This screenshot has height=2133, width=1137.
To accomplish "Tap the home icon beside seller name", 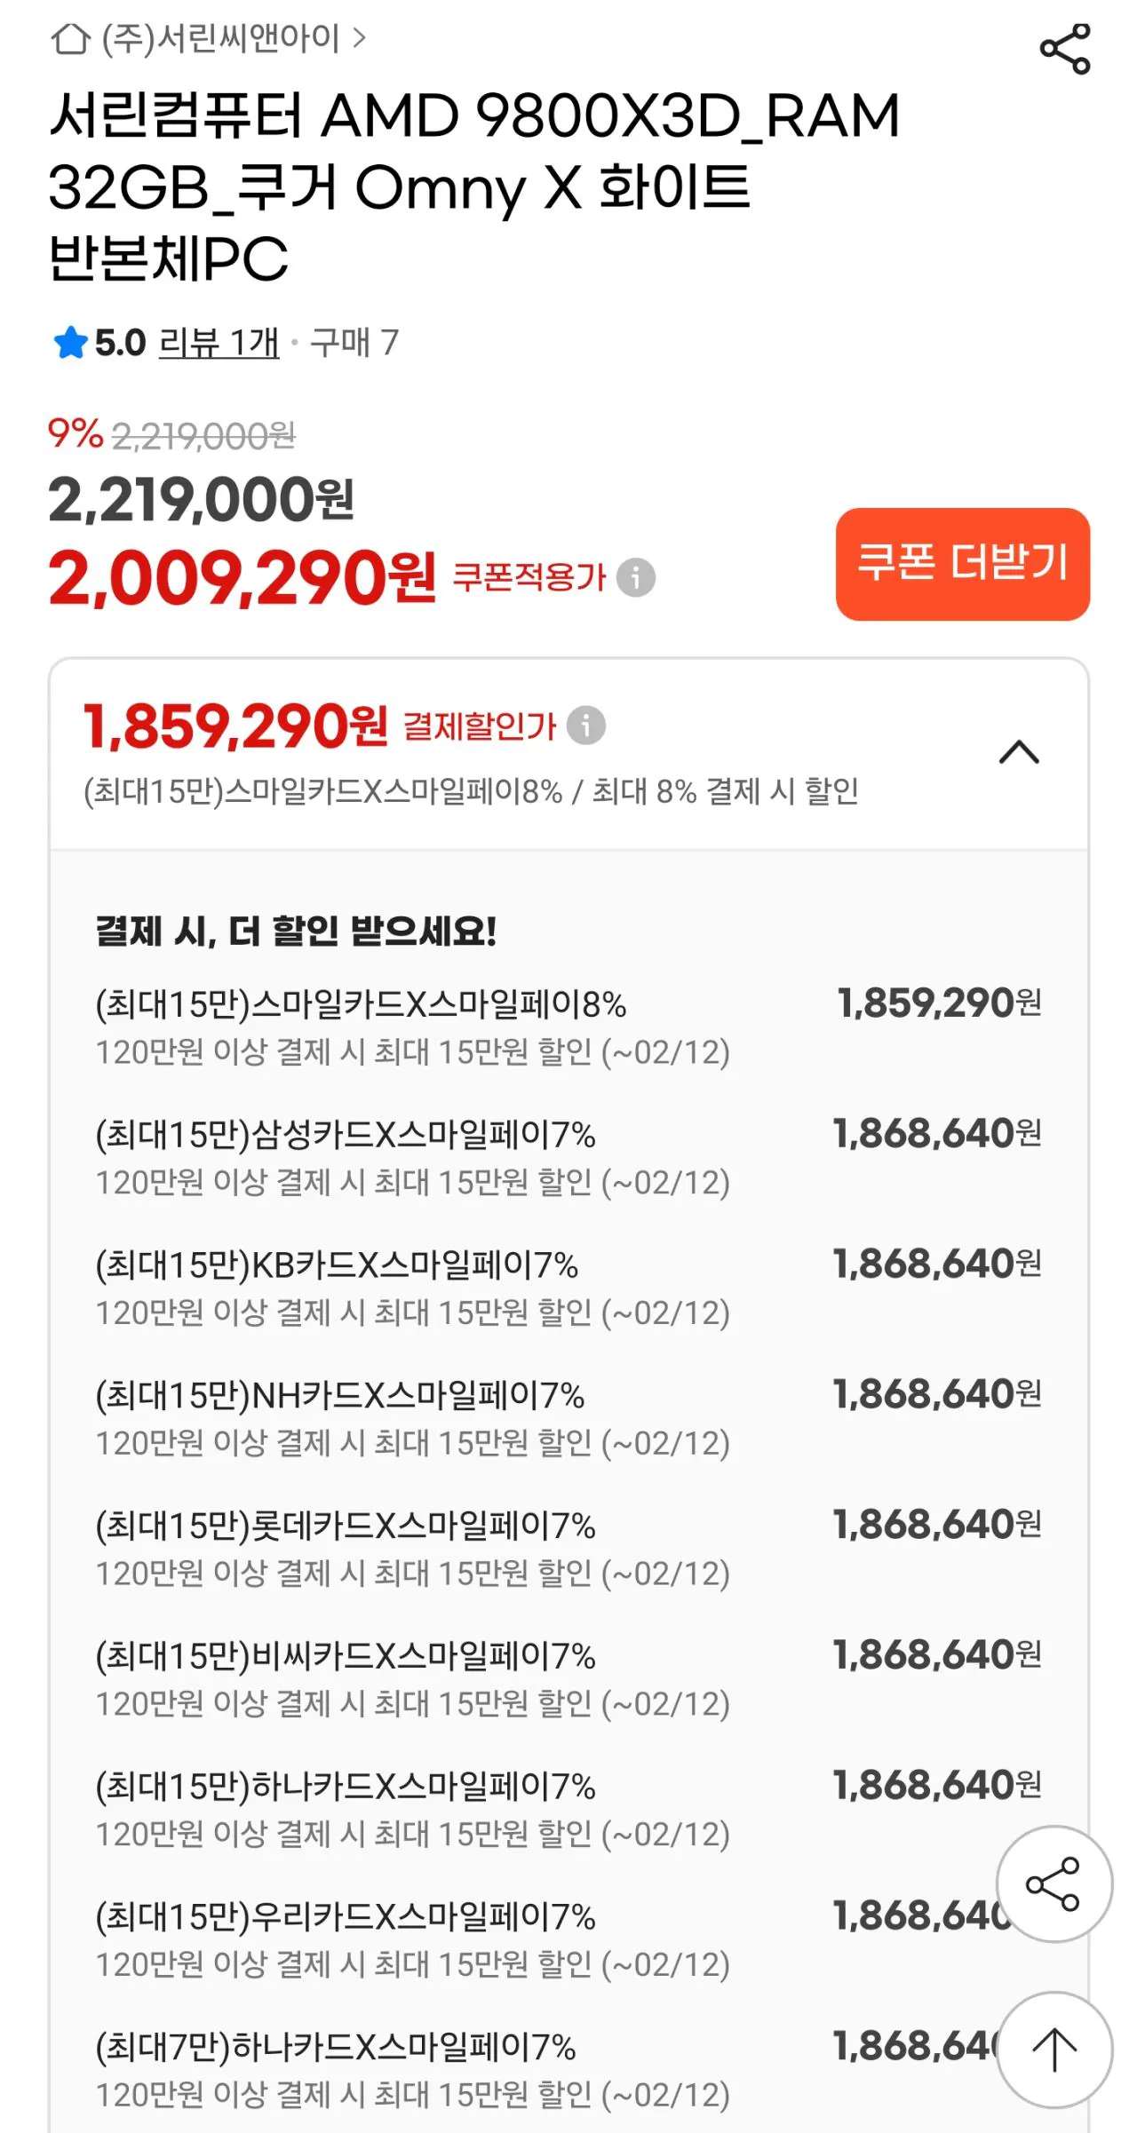I will [70, 38].
